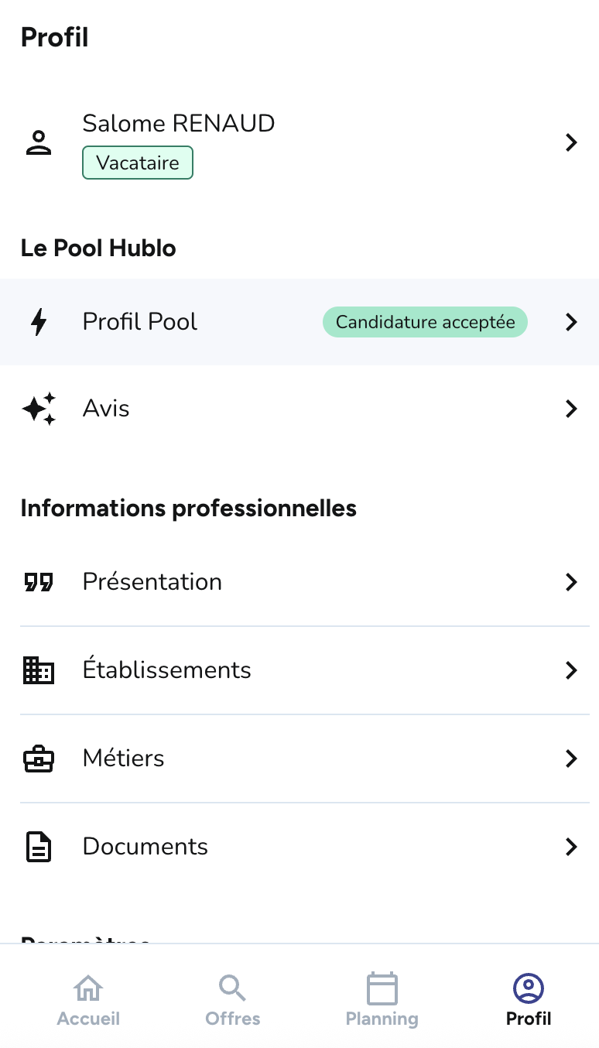Image resolution: width=599 pixels, height=1048 pixels.
Task: Tap the quotation marks Présentation icon
Action: tap(38, 582)
